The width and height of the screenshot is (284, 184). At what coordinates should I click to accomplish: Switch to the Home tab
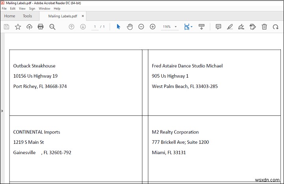[9, 16]
